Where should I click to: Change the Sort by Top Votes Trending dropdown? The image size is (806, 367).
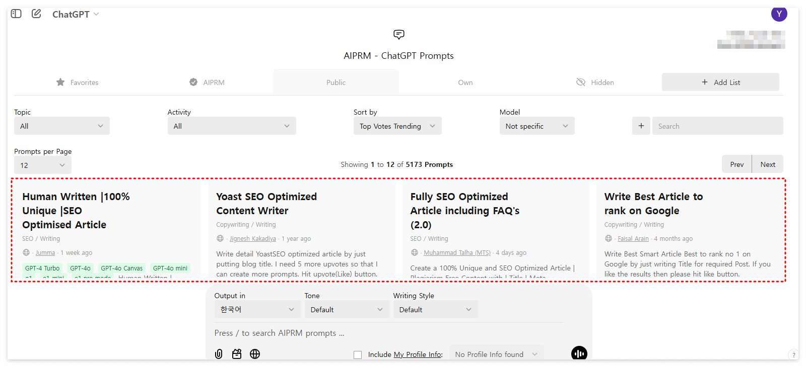(x=397, y=126)
